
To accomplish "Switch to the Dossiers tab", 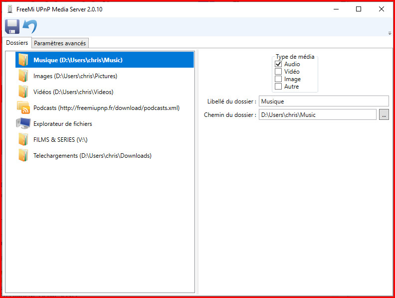I will tap(17, 43).
